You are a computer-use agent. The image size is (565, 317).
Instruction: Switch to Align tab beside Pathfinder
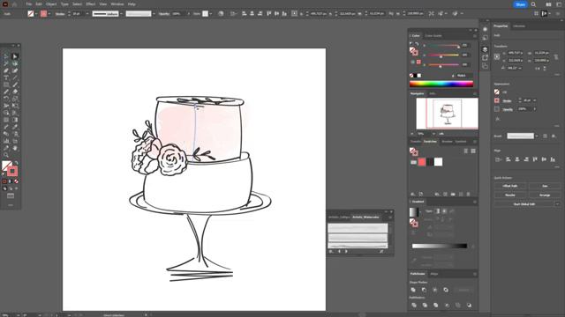point(434,274)
